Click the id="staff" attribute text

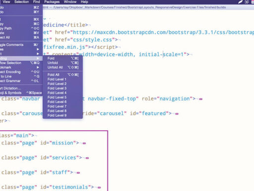pyautogui.click(x=55, y=173)
